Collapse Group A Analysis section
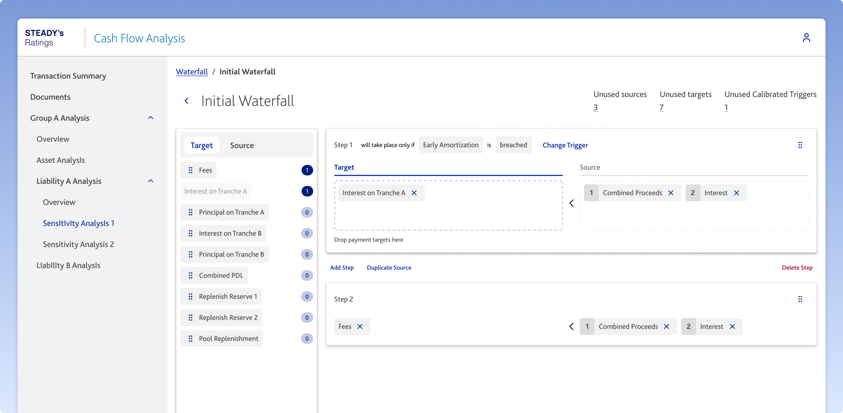843x413 pixels. tap(151, 118)
